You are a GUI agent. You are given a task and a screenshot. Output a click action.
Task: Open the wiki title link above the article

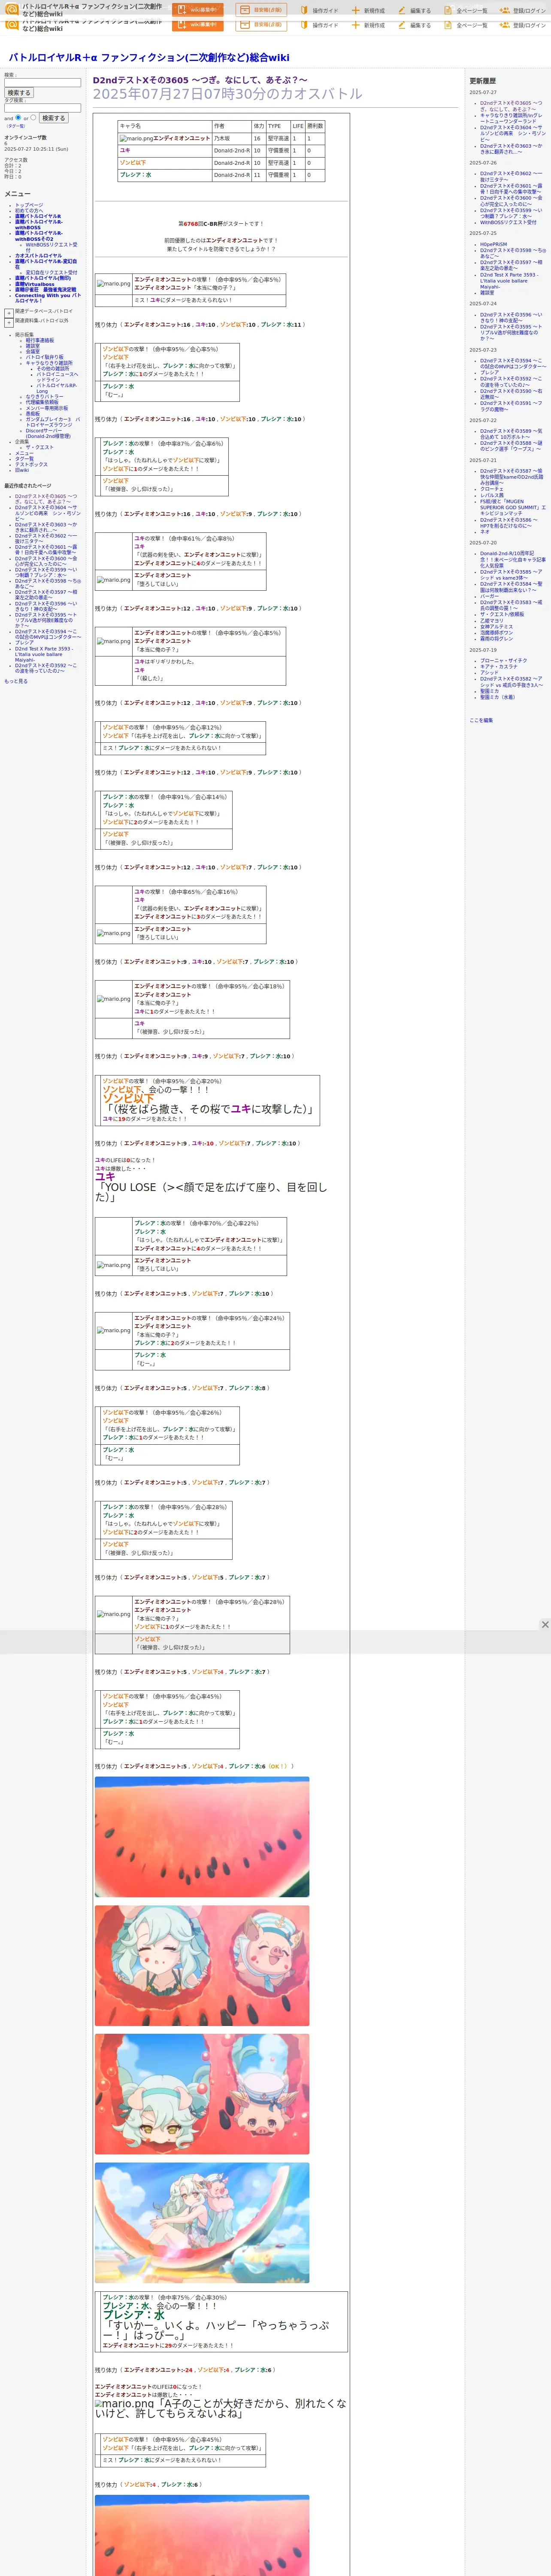click(149, 58)
